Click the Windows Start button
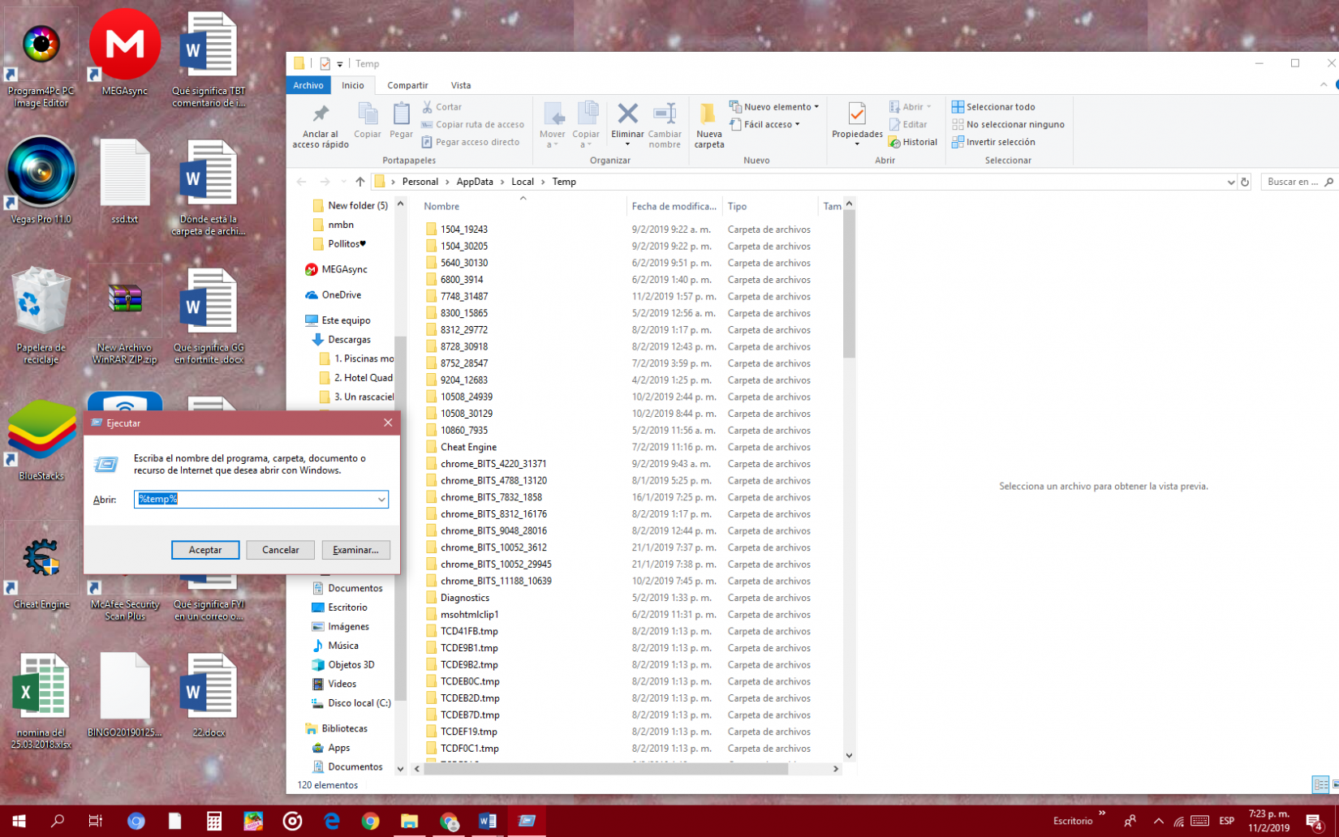1339x837 pixels. pos(19,821)
